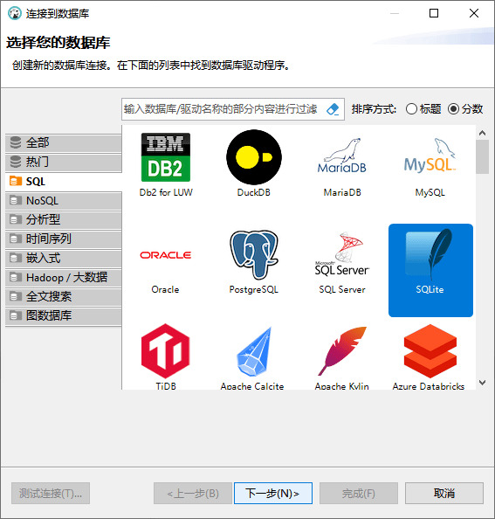Open the 全部 category tab

tap(64, 143)
